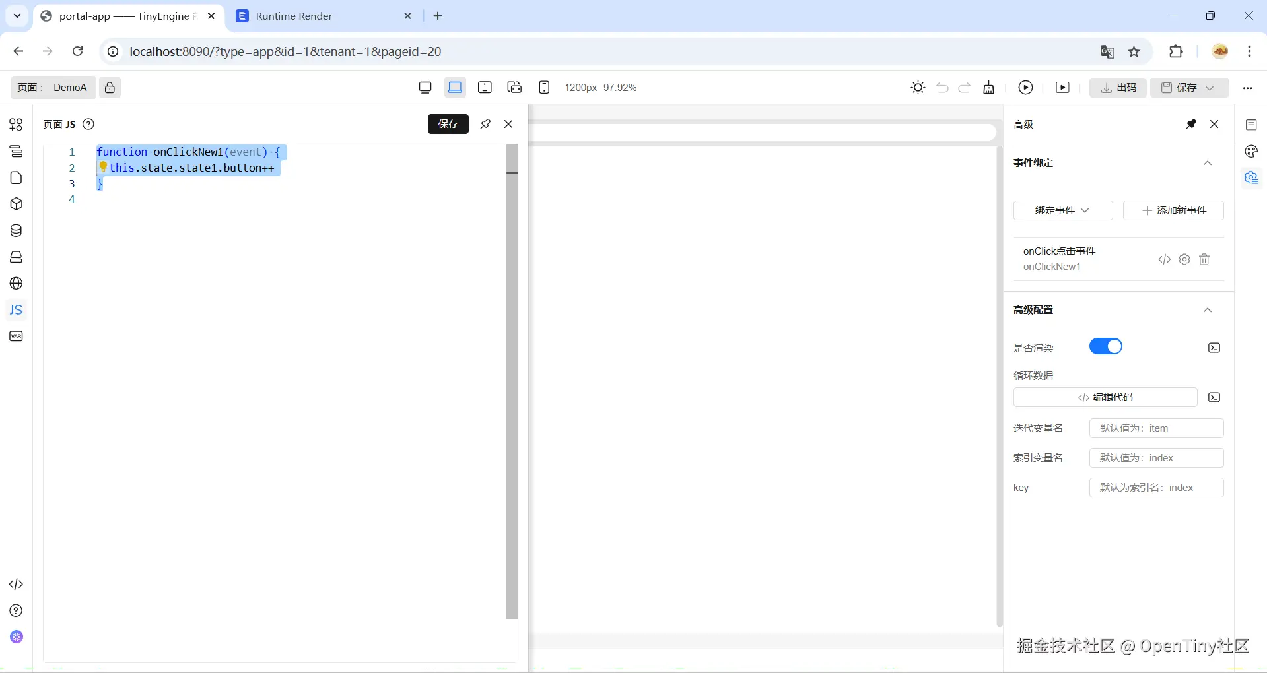Toggle the 是否渲染 switch

[1106, 346]
